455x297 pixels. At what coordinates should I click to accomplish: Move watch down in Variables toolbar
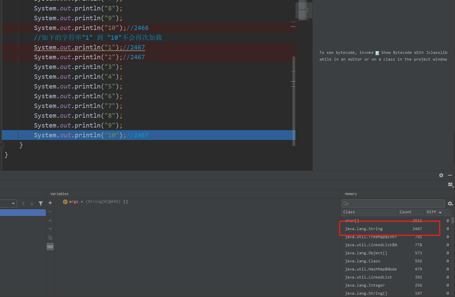[50, 229]
